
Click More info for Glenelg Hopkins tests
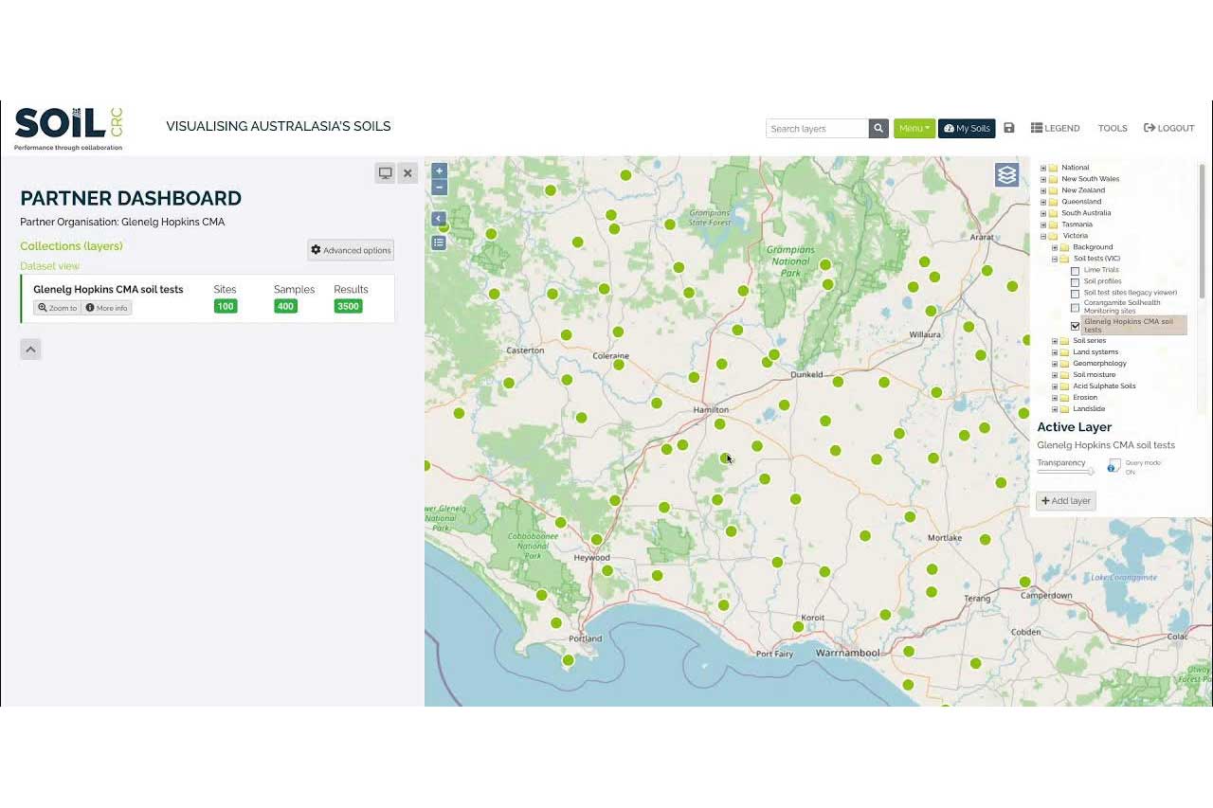[106, 308]
